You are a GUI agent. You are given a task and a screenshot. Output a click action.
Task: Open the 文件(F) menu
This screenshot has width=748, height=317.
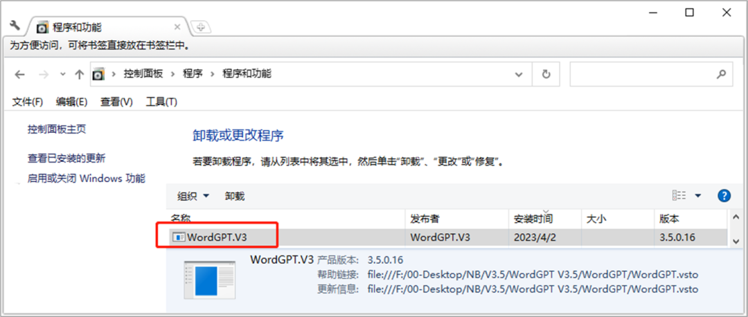28,102
